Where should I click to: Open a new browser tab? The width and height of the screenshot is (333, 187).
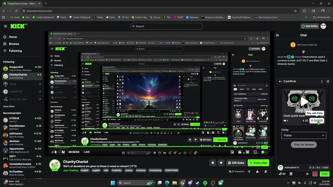point(46,4)
